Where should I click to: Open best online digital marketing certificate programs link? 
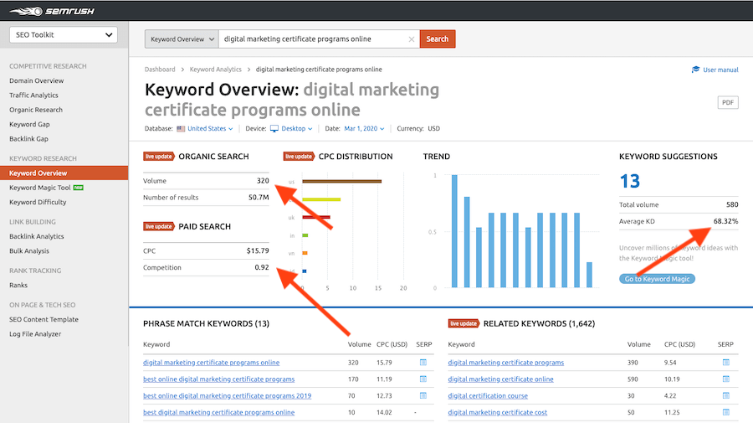click(219, 379)
